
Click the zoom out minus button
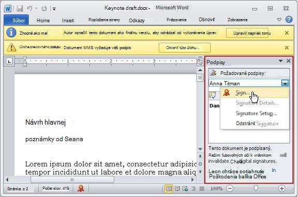[230, 188]
